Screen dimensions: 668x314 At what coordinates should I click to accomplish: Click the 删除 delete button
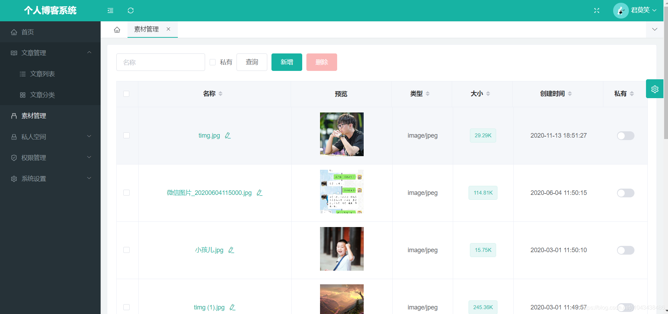(322, 62)
